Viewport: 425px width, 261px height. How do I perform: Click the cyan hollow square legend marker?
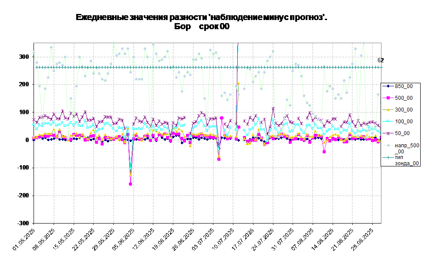[x=388, y=122]
